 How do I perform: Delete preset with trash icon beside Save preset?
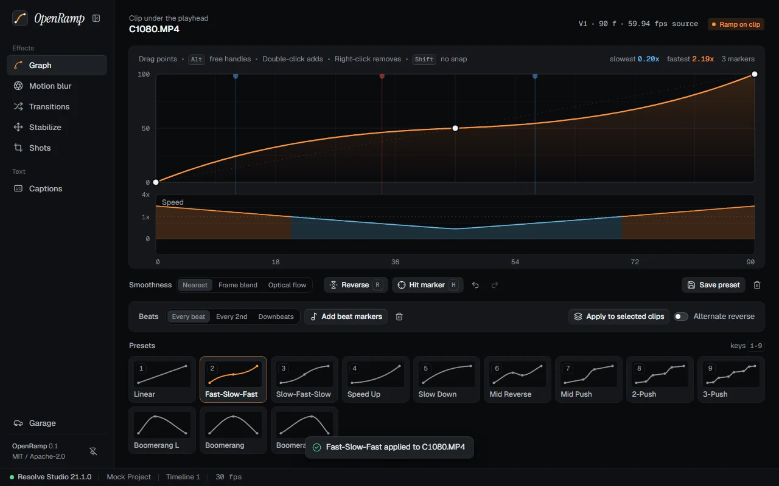(x=757, y=285)
